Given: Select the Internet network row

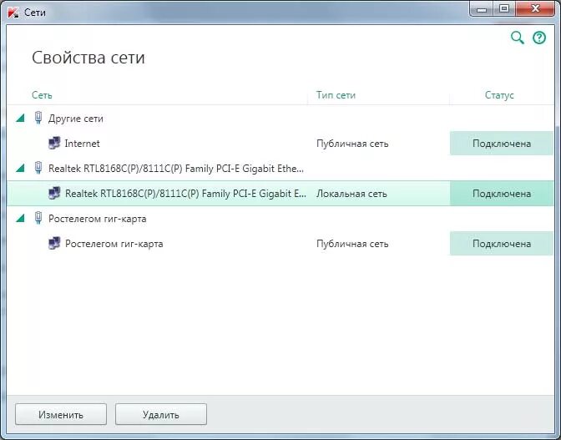Looking at the screenshot, I should click(280, 144).
